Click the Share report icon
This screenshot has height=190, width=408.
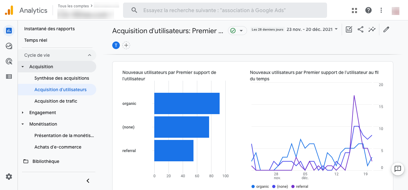[361, 30]
